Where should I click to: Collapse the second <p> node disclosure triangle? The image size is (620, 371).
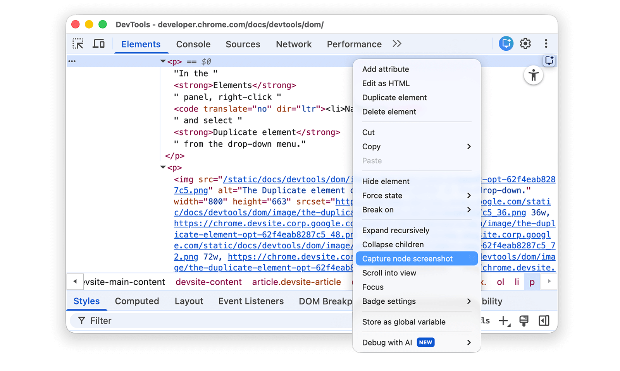click(x=163, y=168)
